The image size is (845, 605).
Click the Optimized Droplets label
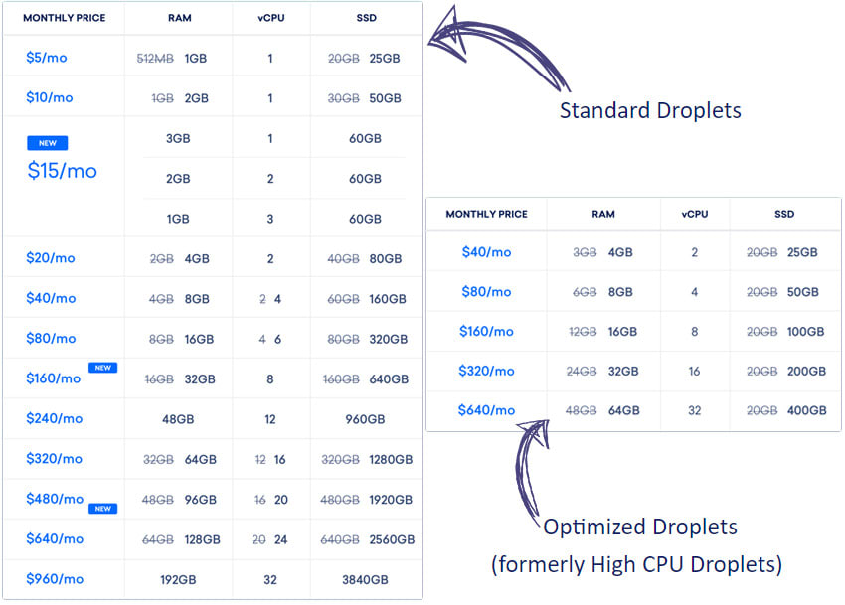pyautogui.click(x=640, y=527)
